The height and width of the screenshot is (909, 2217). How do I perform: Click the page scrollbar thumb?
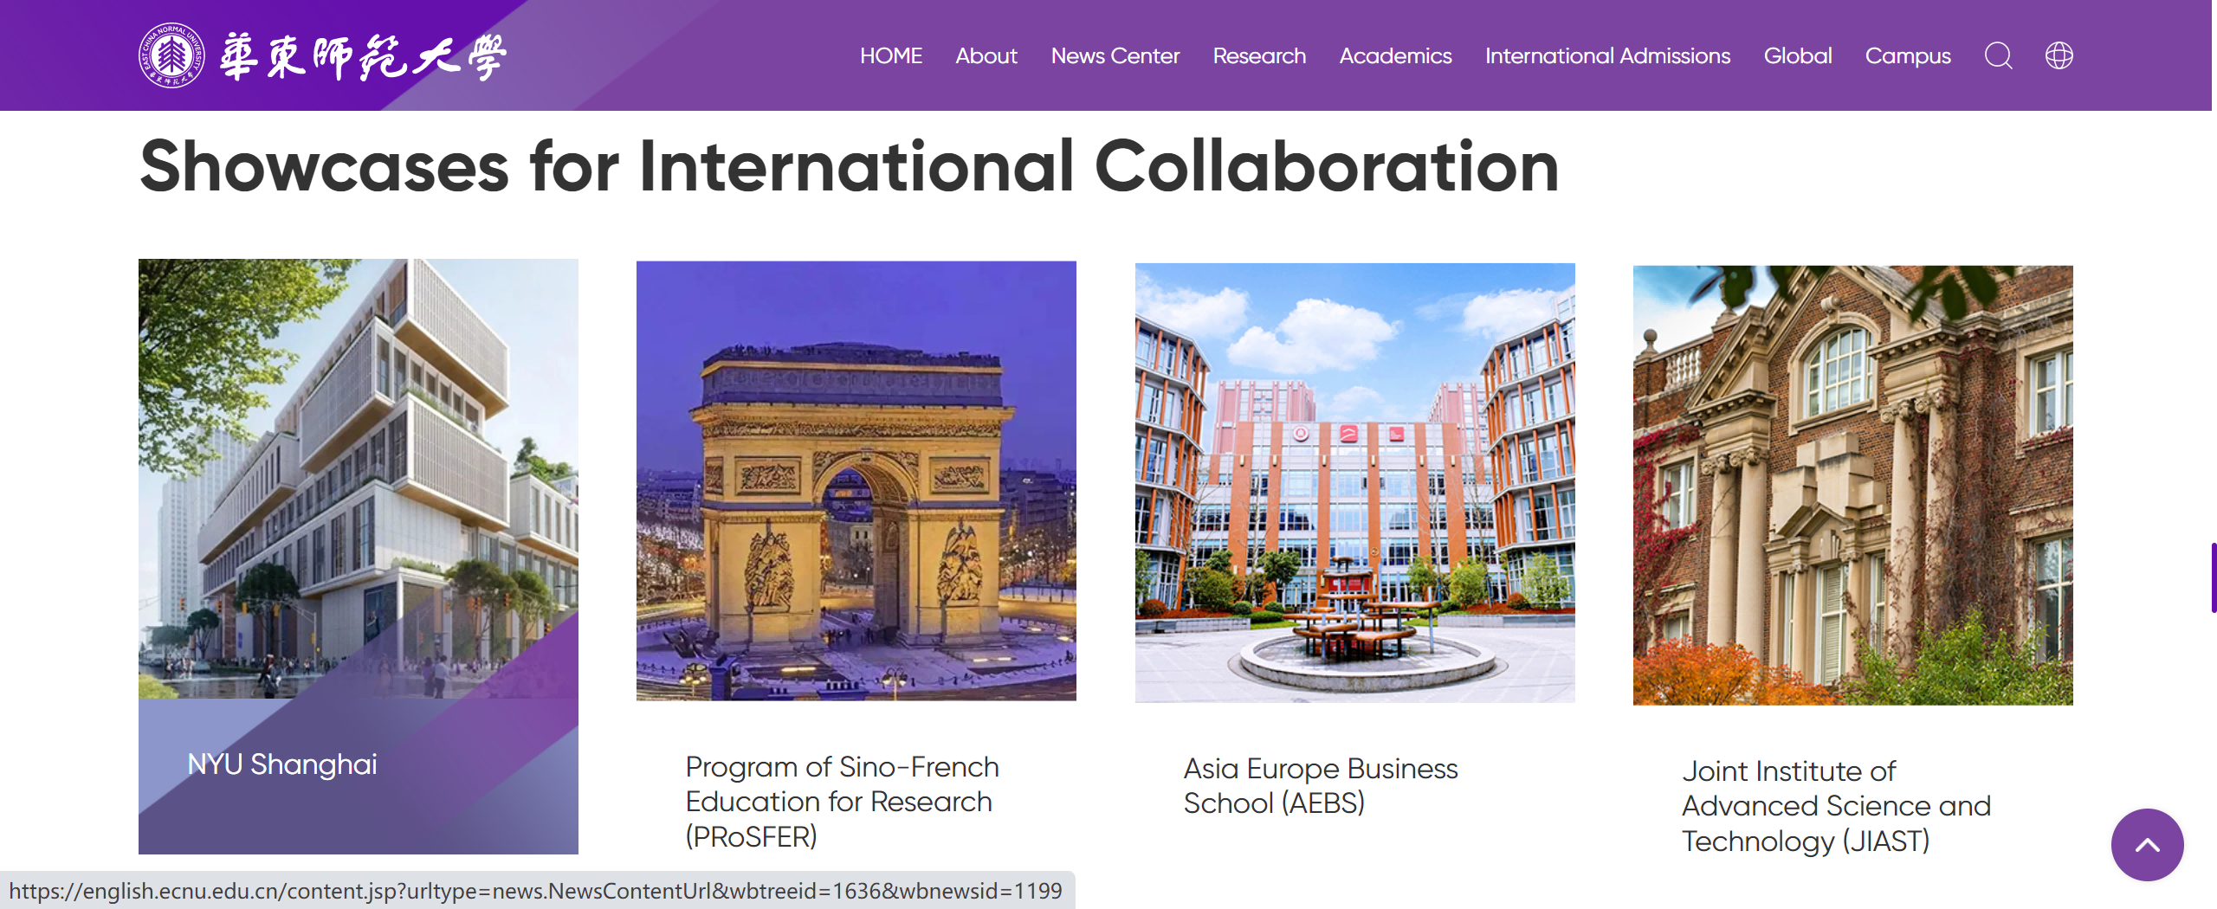pos(2213,577)
